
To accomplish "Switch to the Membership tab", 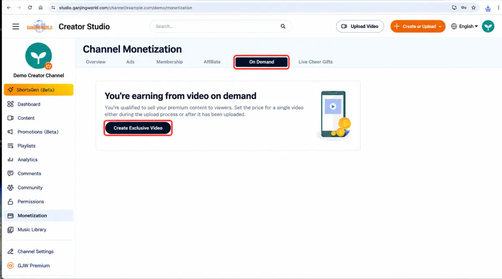I will (x=169, y=62).
